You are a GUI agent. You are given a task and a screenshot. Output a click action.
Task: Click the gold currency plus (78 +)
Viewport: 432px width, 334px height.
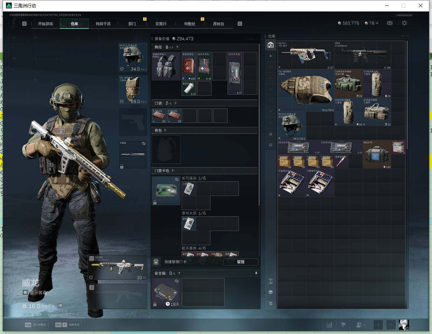click(377, 23)
